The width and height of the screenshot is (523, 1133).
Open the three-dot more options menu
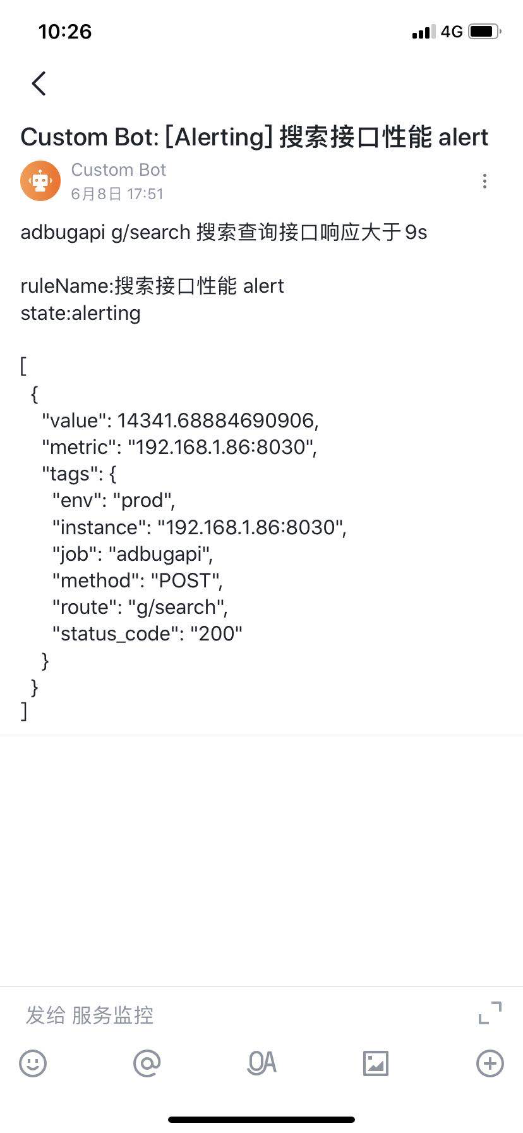pyautogui.click(x=484, y=181)
